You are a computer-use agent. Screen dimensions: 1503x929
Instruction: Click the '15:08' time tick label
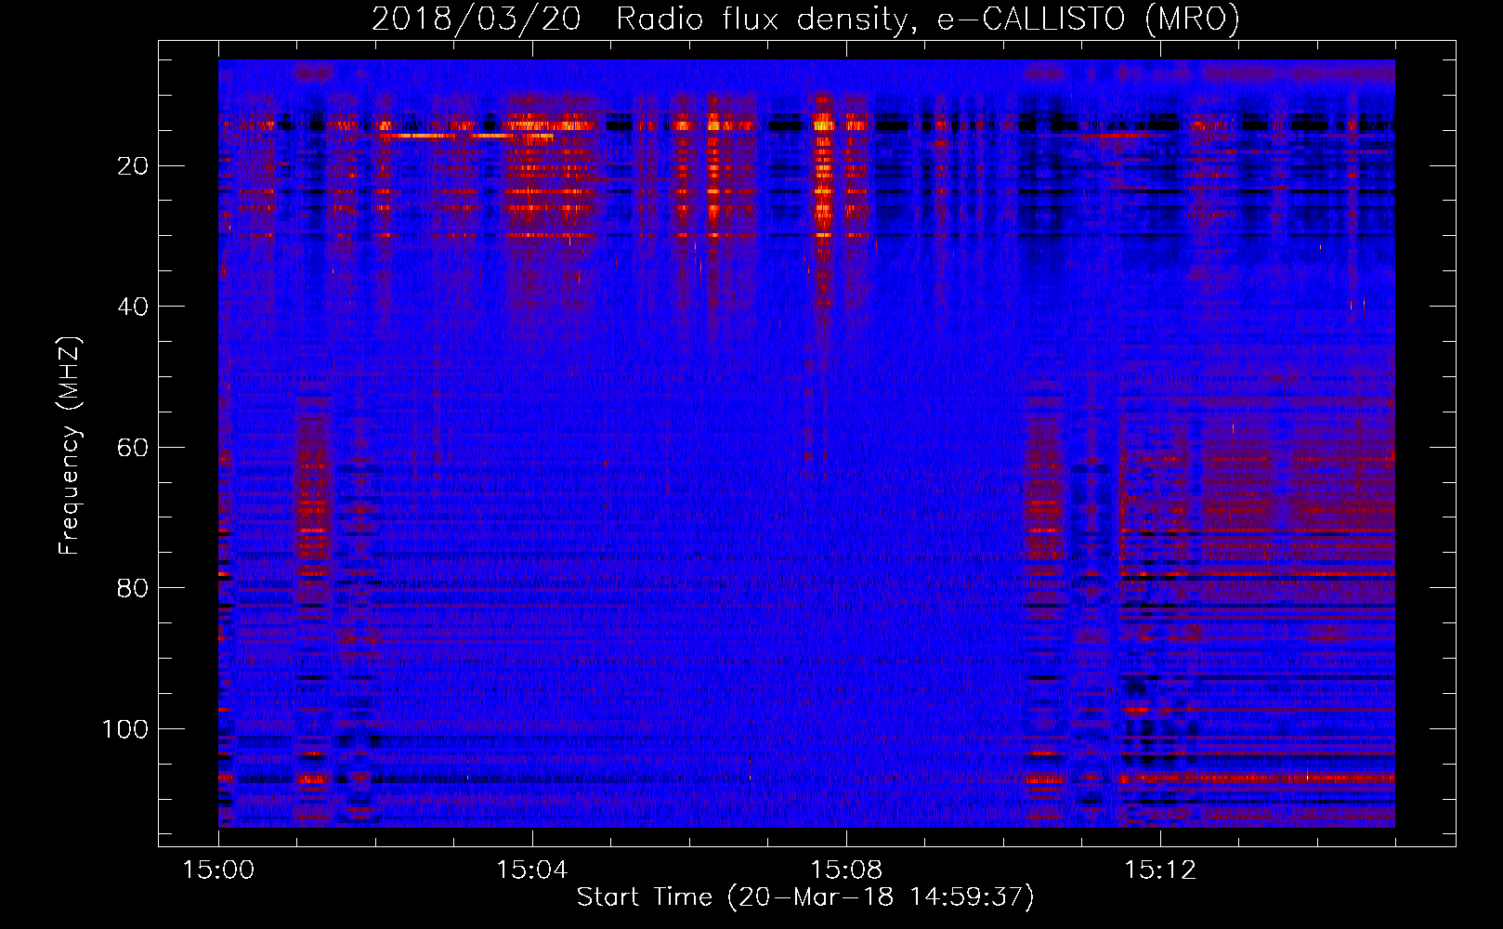845,870
